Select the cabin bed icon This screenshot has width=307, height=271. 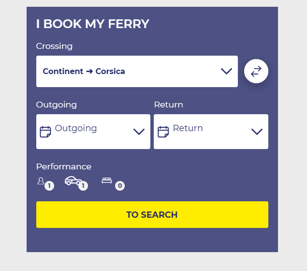tap(107, 181)
